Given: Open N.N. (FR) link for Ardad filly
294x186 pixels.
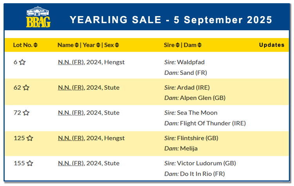Looking at the screenshot, I should (71, 88).
